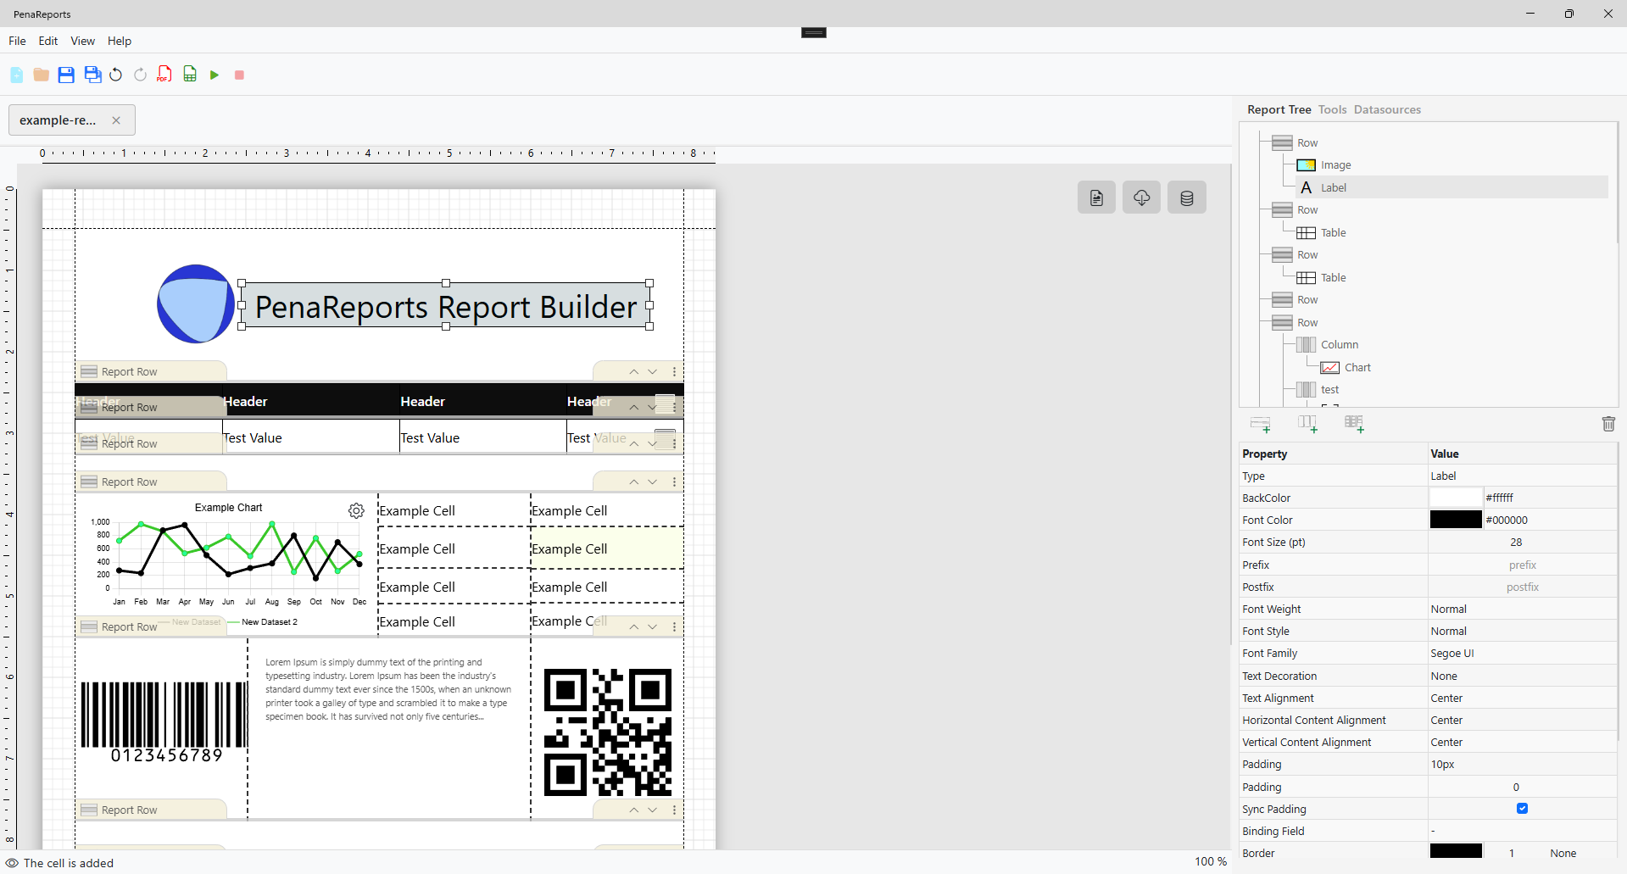Click the undo arrow in the toolbar
Image resolution: width=1627 pixels, height=874 pixels.
(x=116, y=75)
